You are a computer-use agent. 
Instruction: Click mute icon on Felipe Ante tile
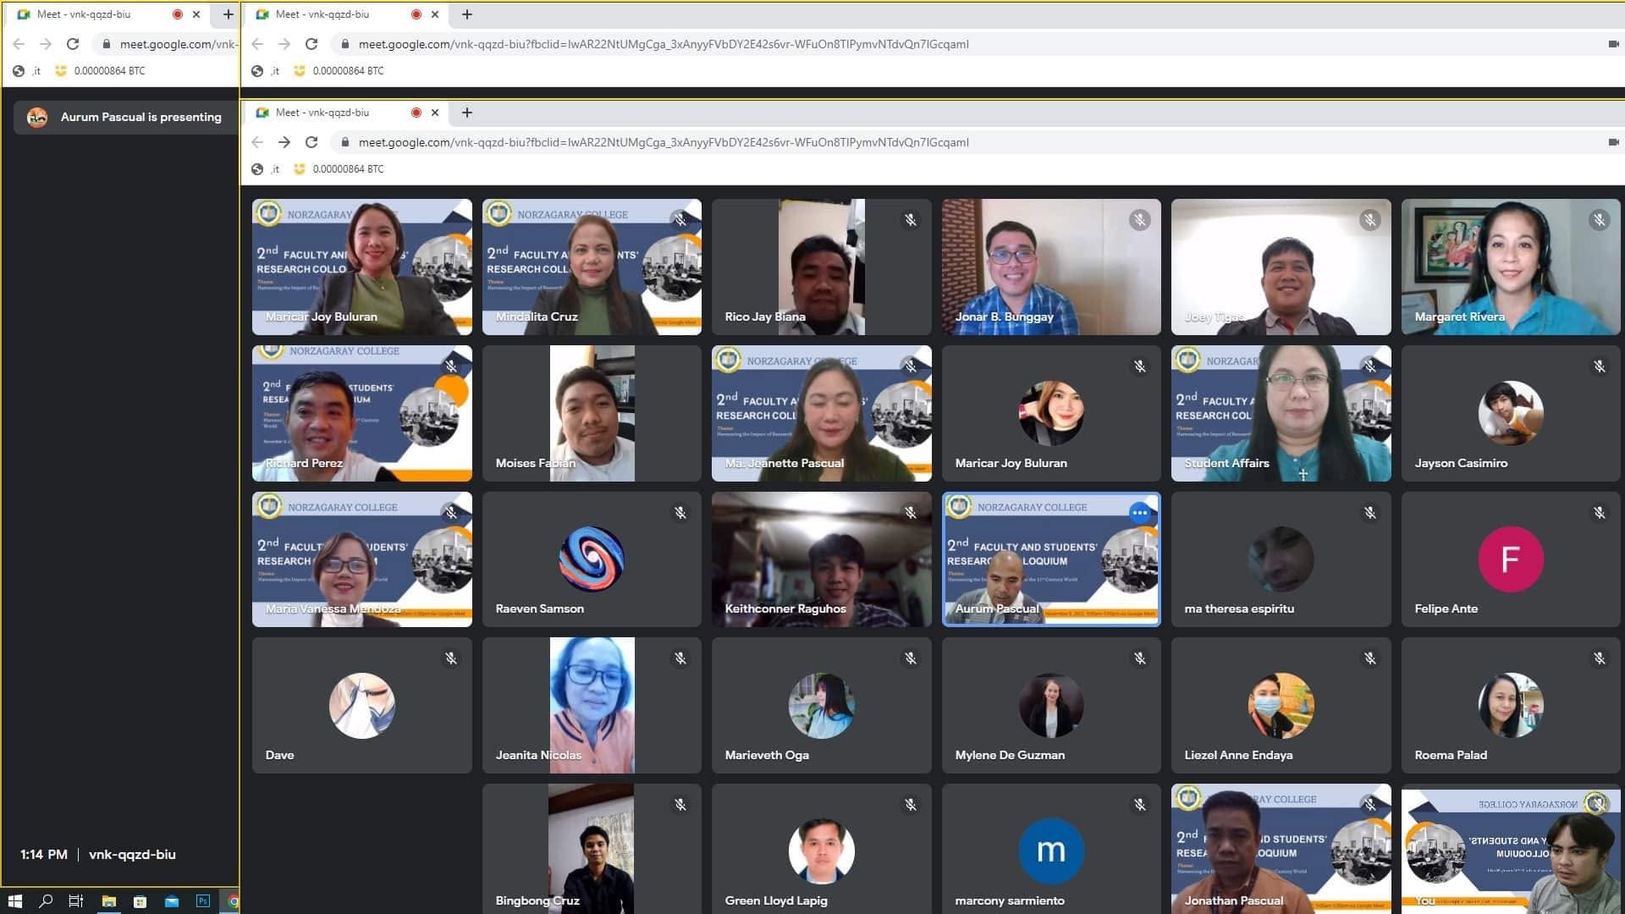coord(1599,513)
